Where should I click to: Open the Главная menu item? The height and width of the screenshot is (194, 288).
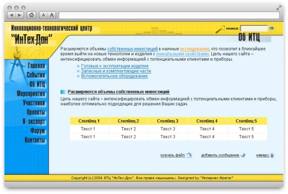[x=36, y=66]
